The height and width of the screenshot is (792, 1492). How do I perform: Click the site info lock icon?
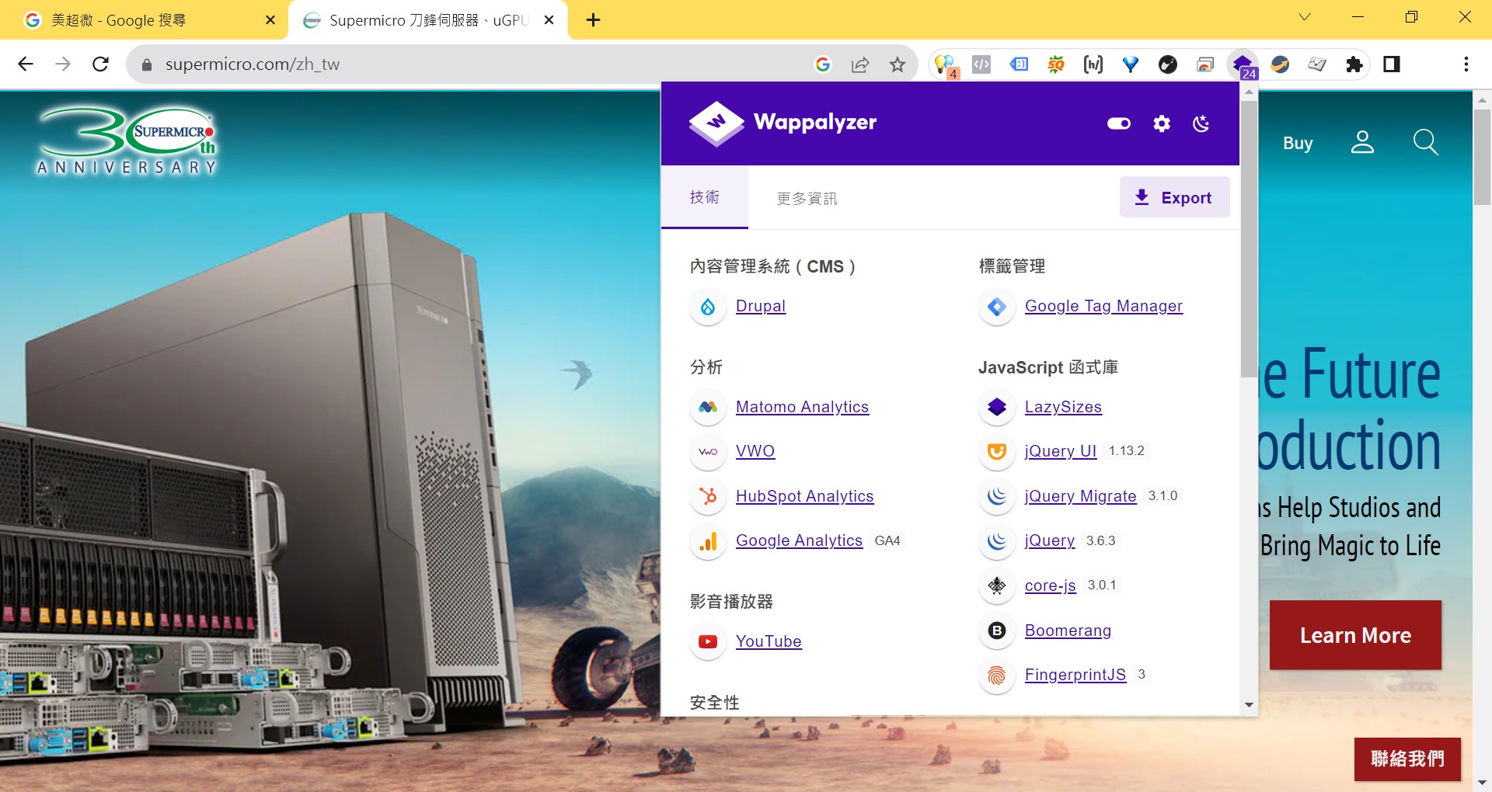(x=146, y=65)
